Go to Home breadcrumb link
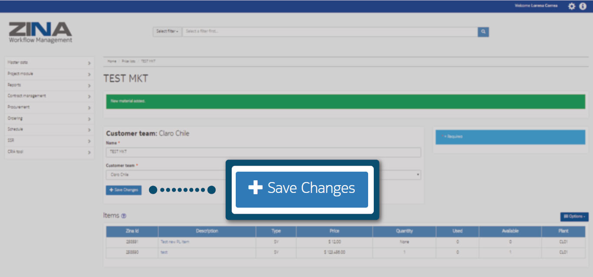This screenshot has height=277, width=593. [x=112, y=62]
